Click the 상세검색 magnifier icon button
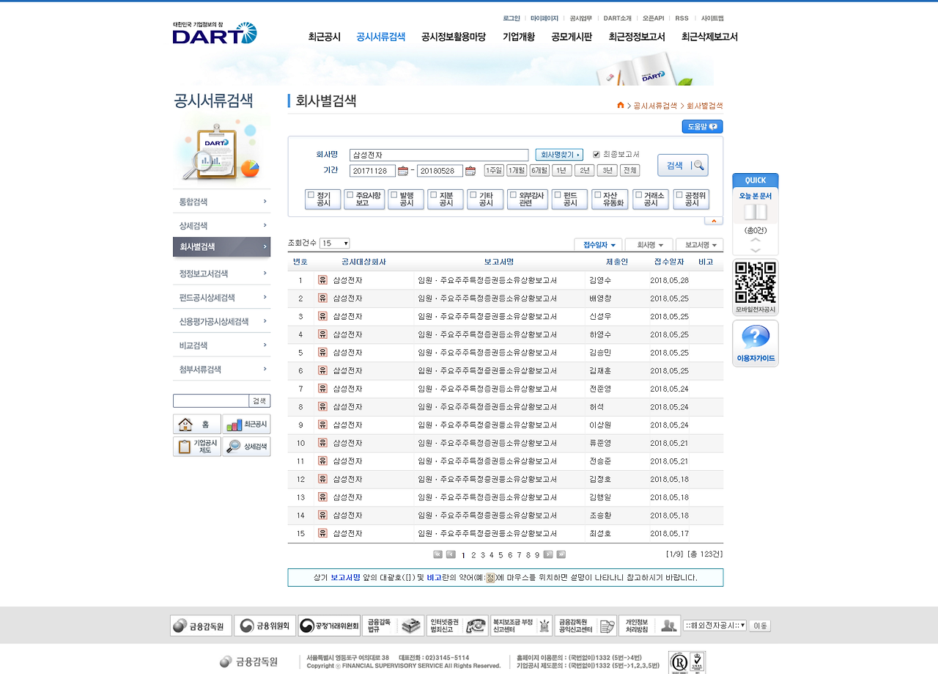The image size is (938, 674). pyautogui.click(x=246, y=447)
